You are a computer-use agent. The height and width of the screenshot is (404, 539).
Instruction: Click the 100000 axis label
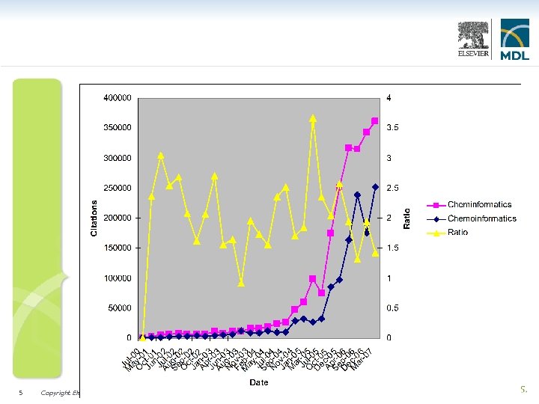tap(118, 278)
